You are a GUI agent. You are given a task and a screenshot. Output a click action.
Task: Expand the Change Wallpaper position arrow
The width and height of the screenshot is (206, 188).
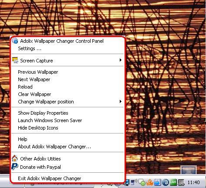pyautogui.click(x=120, y=102)
